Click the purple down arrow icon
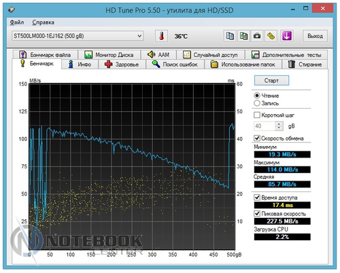The height and width of the screenshot is (273, 340). (287, 36)
